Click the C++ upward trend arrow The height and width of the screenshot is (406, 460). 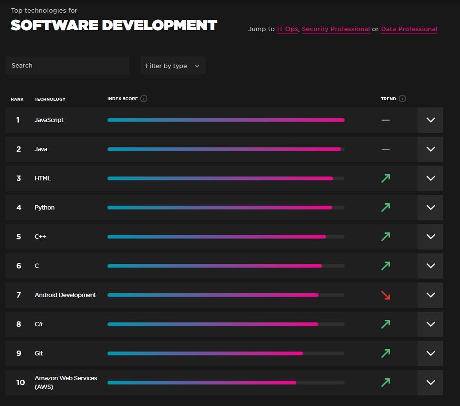386,236
